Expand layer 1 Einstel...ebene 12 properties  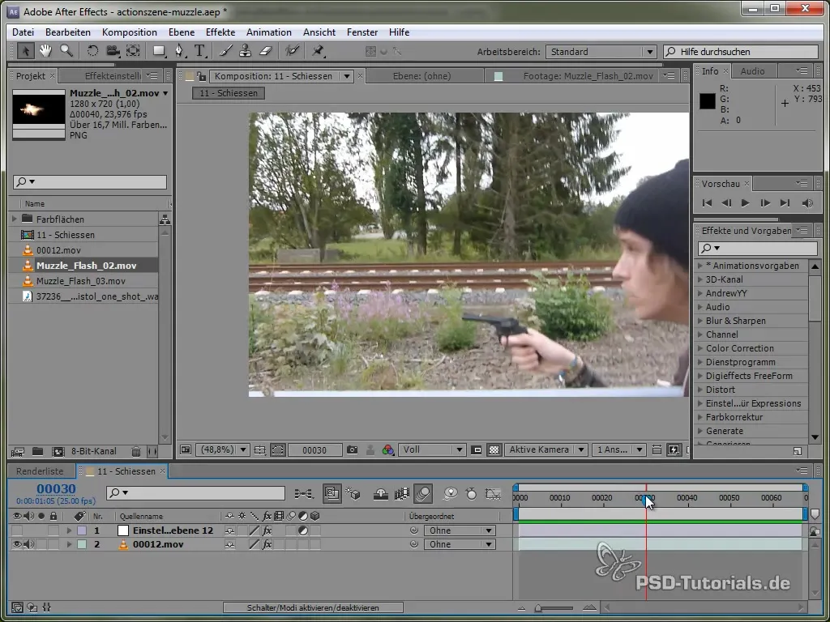(68, 530)
